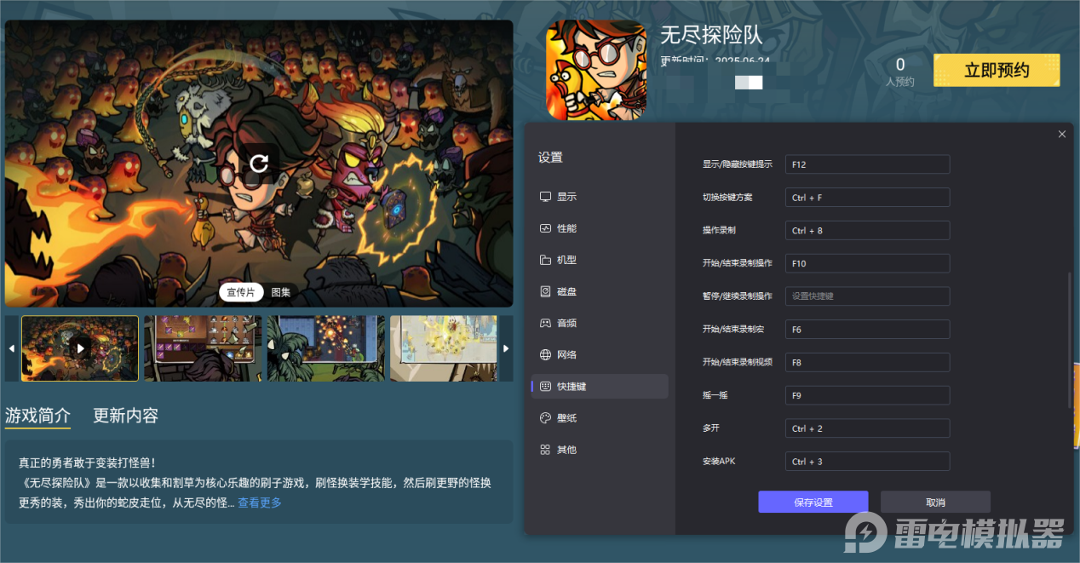Click the 切换按键方案 label
The image size is (1080, 563).
[727, 198]
